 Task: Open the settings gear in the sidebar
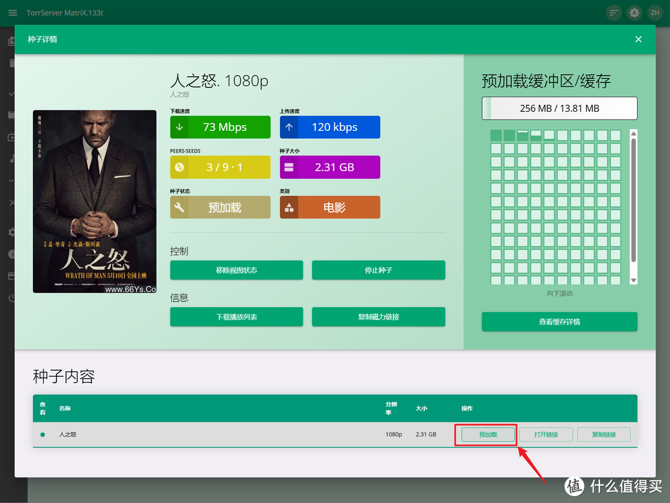[x=14, y=232]
